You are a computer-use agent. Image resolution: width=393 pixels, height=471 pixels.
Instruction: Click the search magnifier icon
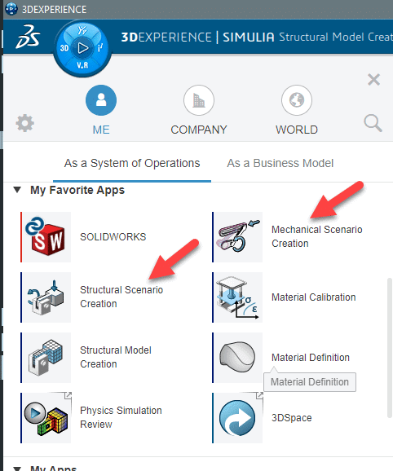tap(373, 123)
